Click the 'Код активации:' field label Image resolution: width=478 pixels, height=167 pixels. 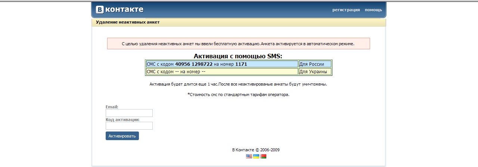pos(122,120)
